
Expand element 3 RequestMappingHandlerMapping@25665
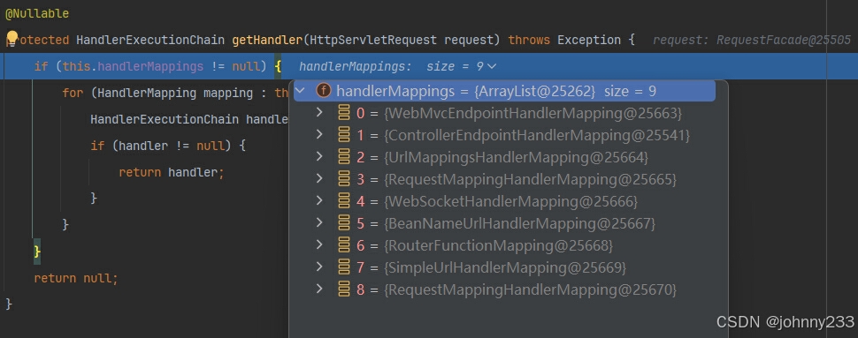pyautogui.click(x=319, y=178)
